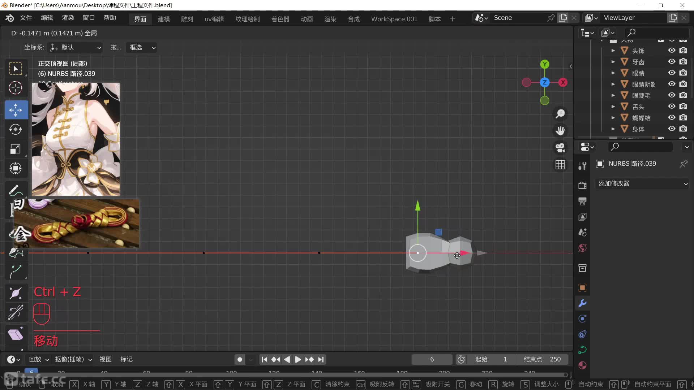
Task: Toggle the auto keying record button
Action: 240,360
